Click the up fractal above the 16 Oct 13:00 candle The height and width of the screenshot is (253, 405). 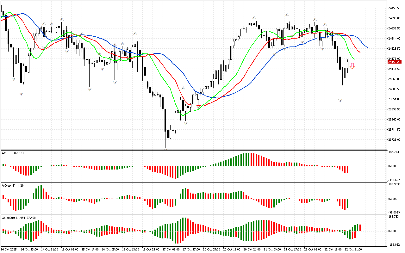[135, 33]
